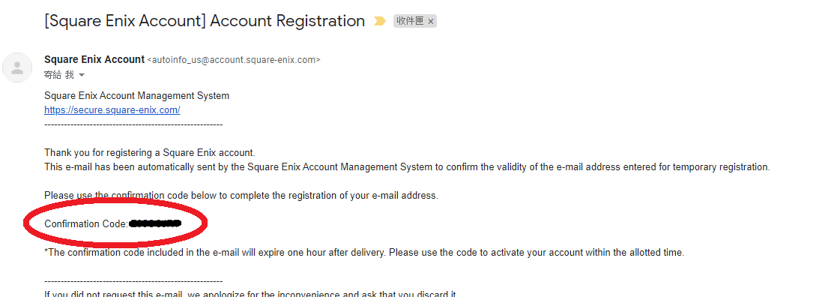Click the sender name Square Enix Account
The width and height of the screenshot is (828, 297).
pyautogui.click(x=94, y=60)
